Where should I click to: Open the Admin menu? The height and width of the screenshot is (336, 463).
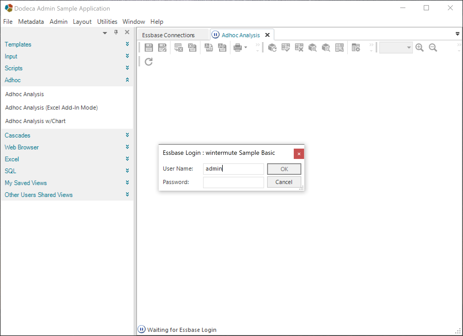58,22
